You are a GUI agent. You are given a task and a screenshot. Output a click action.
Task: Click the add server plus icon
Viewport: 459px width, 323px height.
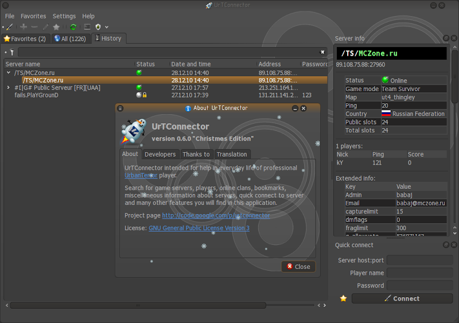[24, 27]
